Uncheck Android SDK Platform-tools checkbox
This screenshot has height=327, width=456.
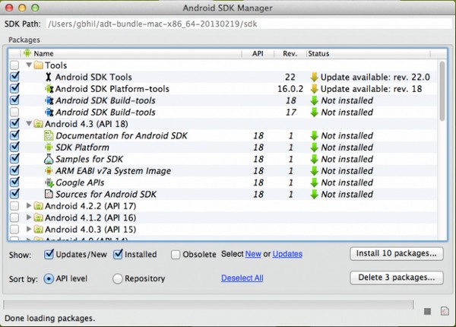(x=14, y=88)
